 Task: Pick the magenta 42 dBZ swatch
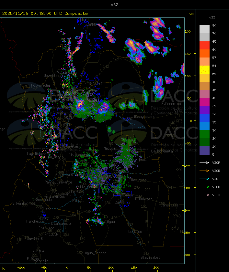point(204,102)
